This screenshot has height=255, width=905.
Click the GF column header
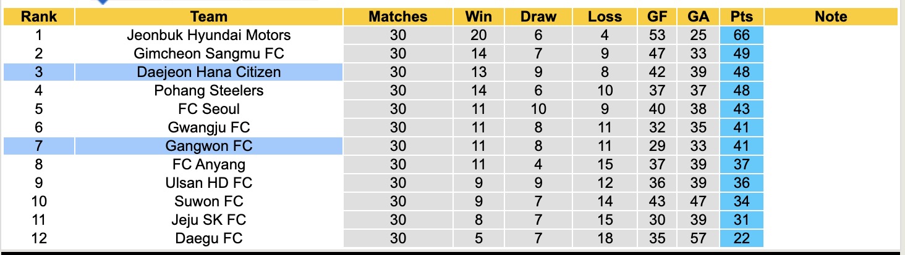click(x=658, y=17)
